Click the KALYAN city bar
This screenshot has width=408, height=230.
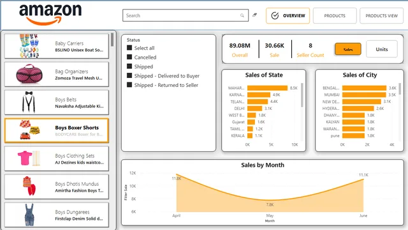click(x=353, y=122)
